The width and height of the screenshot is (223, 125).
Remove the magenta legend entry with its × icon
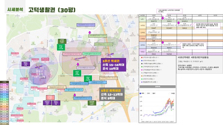coord(161,70)
